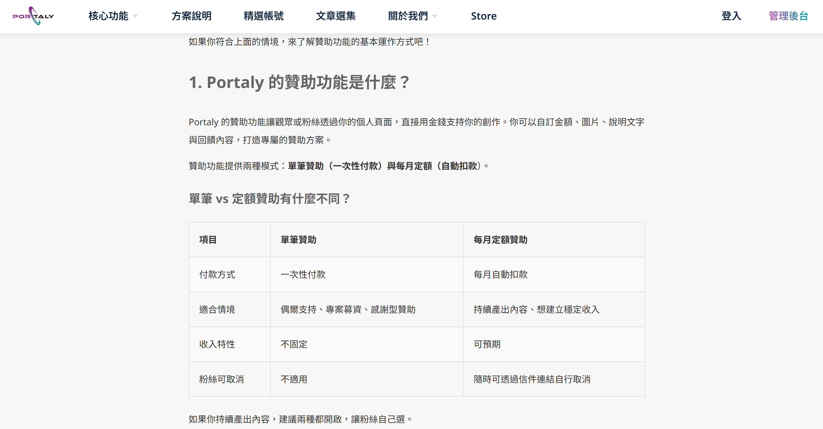
Task: Open the 核心功能 menu
Action: (108, 16)
